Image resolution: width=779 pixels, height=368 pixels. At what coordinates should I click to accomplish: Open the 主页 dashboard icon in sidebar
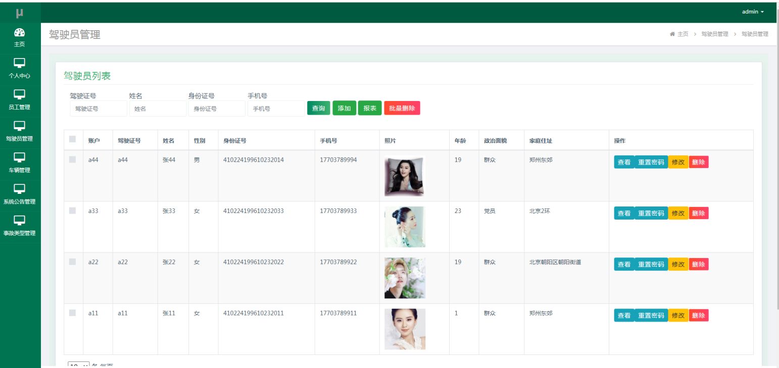[20, 32]
